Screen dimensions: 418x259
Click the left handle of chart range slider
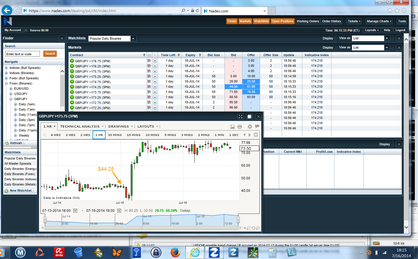45,220
